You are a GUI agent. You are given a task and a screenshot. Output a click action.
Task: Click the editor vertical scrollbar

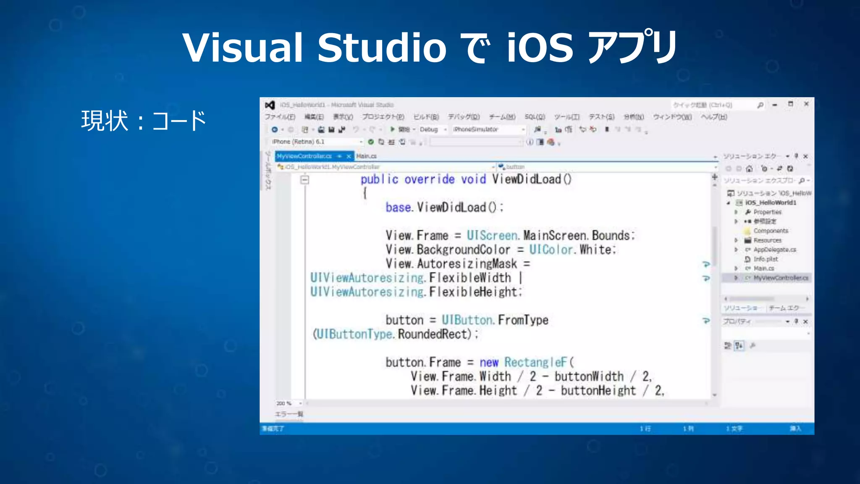point(715,246)
